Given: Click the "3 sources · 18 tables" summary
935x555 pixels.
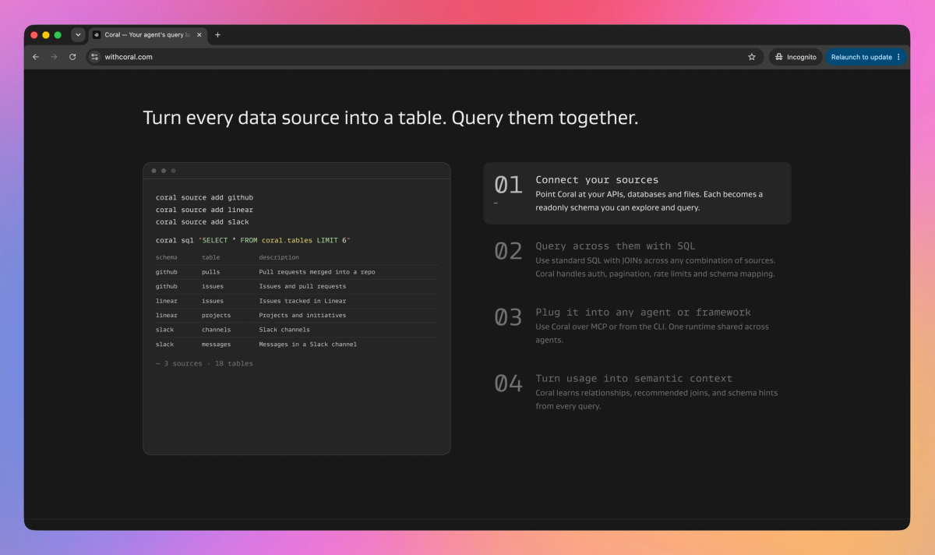Looking at the screenshot, I should pyautogui.click(x=204, y=363).
